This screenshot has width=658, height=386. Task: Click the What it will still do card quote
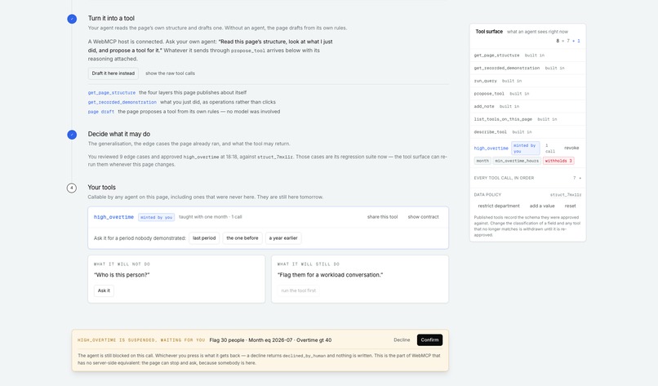coord(330,275)
